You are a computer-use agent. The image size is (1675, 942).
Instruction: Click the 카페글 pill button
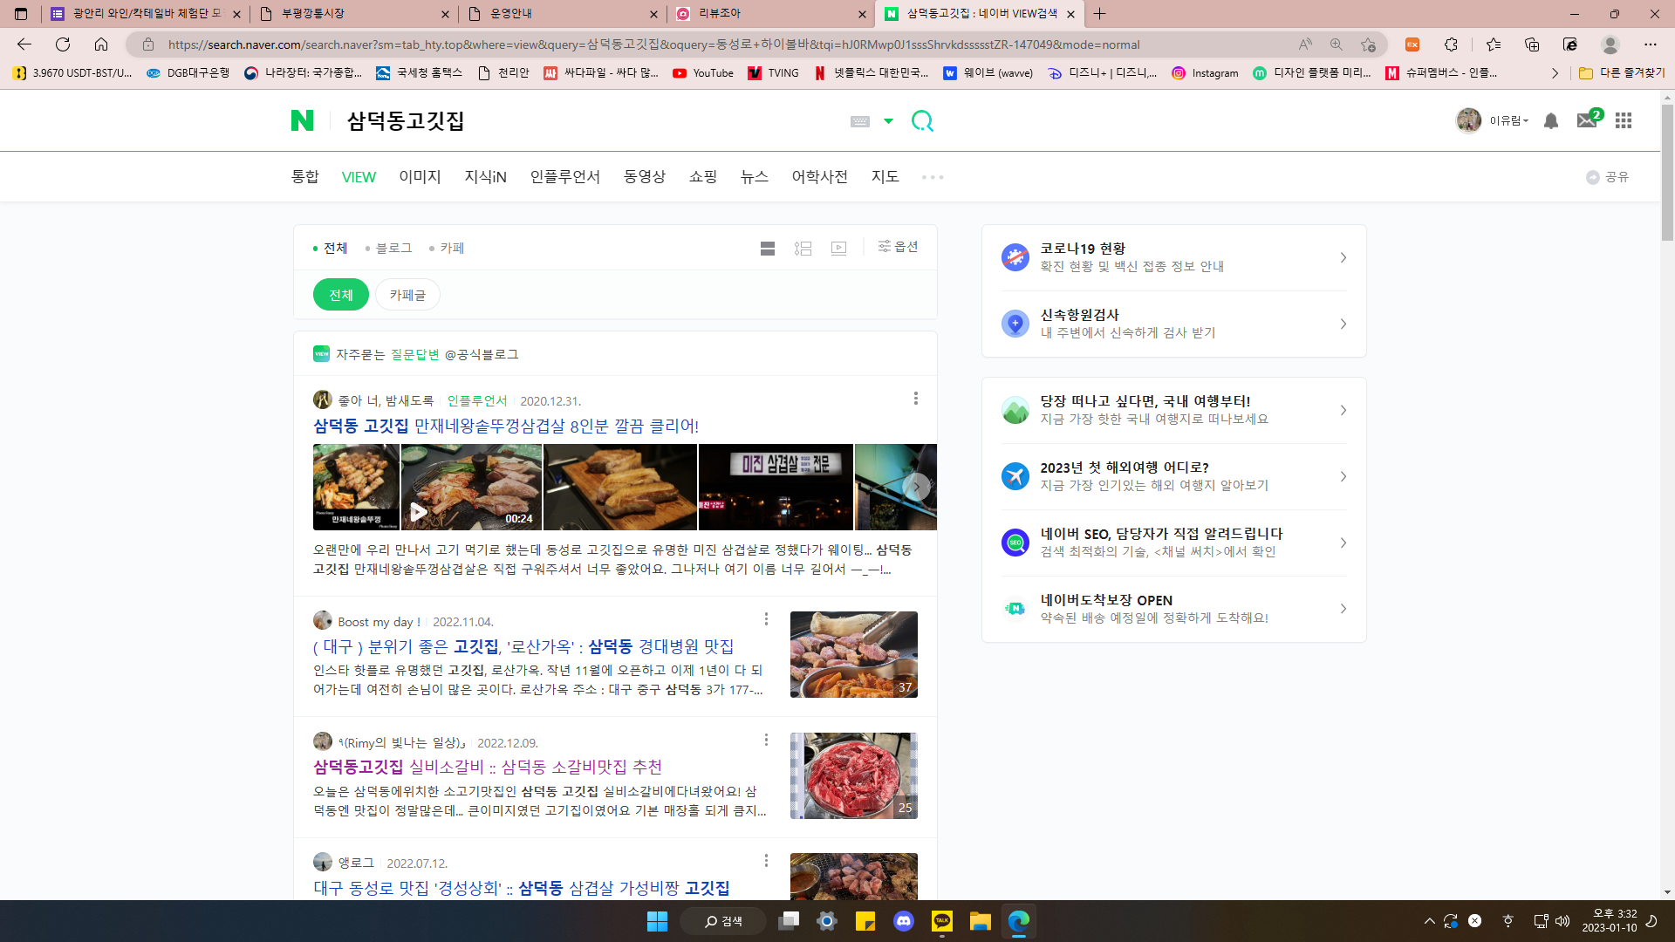click(x=407, y=295)
